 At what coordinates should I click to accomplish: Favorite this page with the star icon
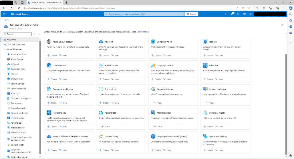pos(249,8)
